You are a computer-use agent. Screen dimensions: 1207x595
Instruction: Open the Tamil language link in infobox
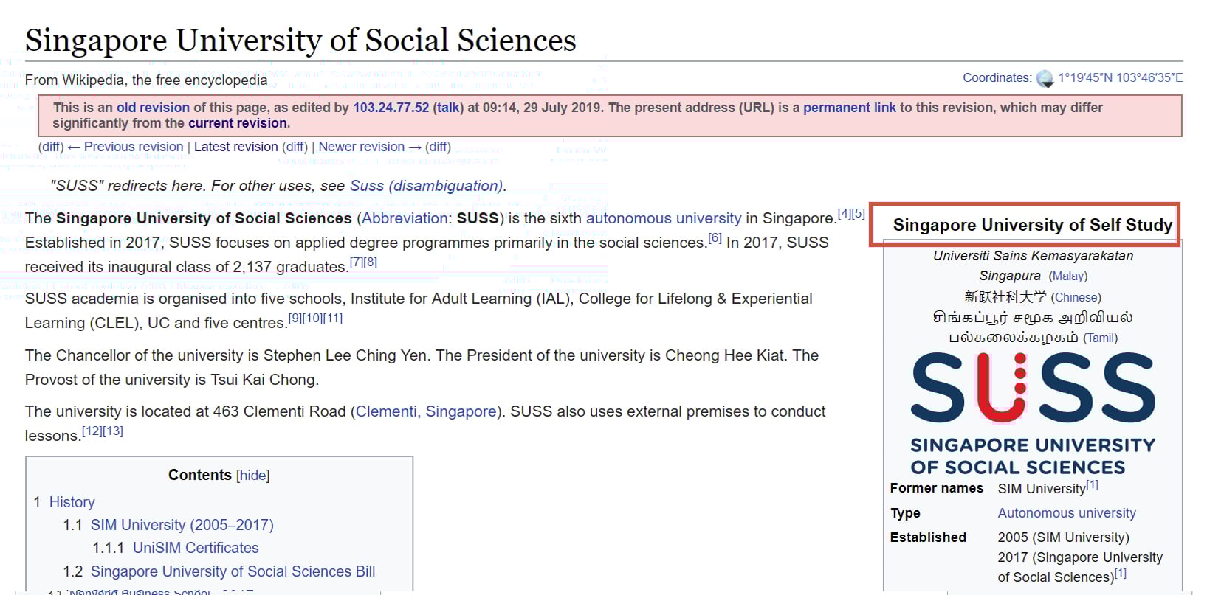[1100, 338]
